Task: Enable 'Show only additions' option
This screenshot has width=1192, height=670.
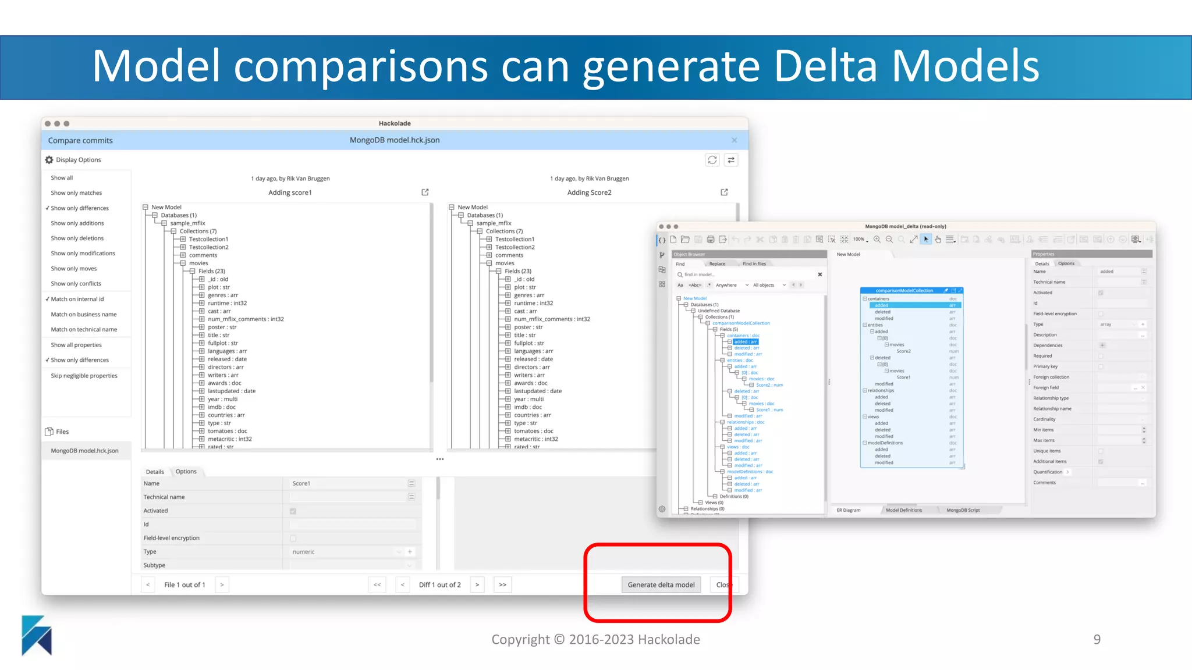Action: [x=77, y=223]
